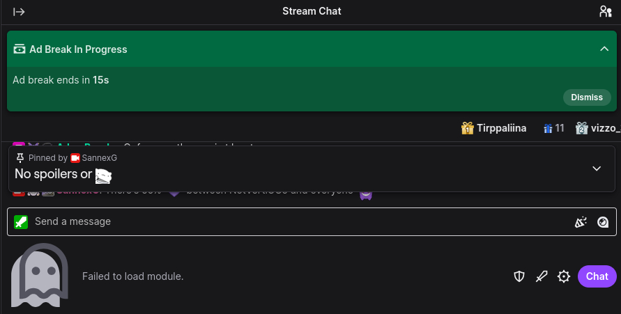This screenshot has height=314, width=621.
Task: Click the green moderator sword badge
Action: click(x=22, y=222)
